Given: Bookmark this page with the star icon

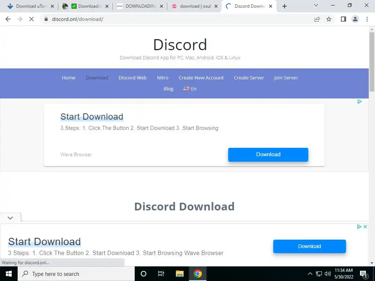Looking at the screenshot, I should pos(329,19).
